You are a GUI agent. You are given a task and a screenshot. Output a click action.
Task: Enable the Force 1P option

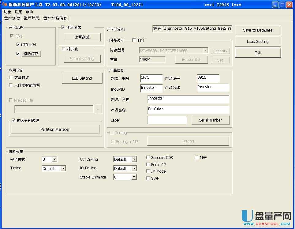pyautogui.click(x=148, y=165)
